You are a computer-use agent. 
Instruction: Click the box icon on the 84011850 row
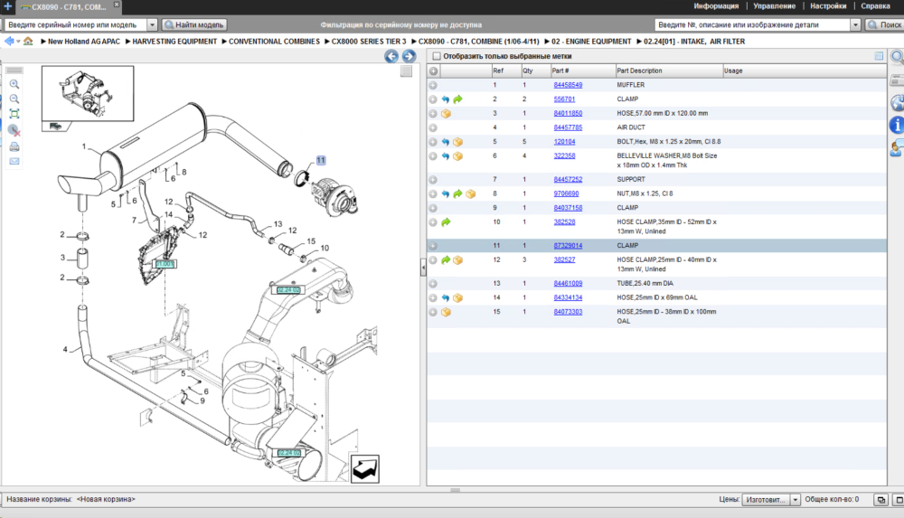pyautogui.click(x=446, y=114)
